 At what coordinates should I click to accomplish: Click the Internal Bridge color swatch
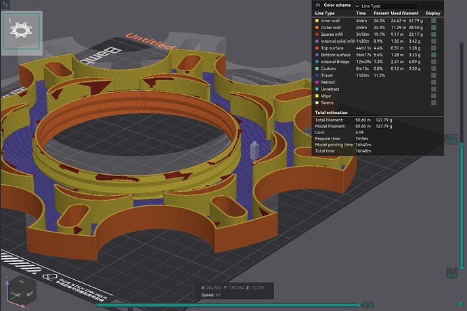point(317,62)
